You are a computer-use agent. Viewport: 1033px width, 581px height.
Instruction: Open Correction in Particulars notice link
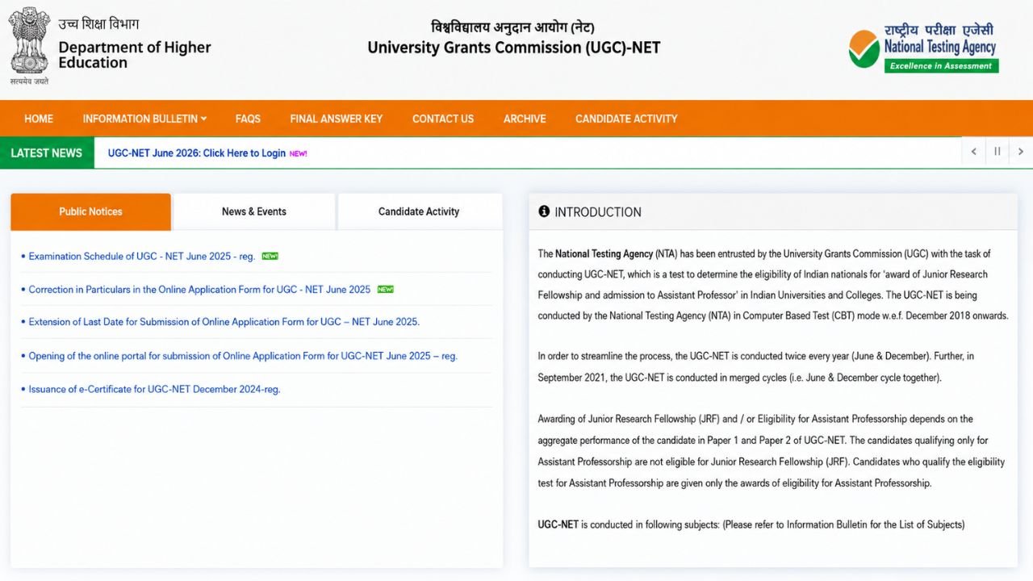(x=199, y=289)
